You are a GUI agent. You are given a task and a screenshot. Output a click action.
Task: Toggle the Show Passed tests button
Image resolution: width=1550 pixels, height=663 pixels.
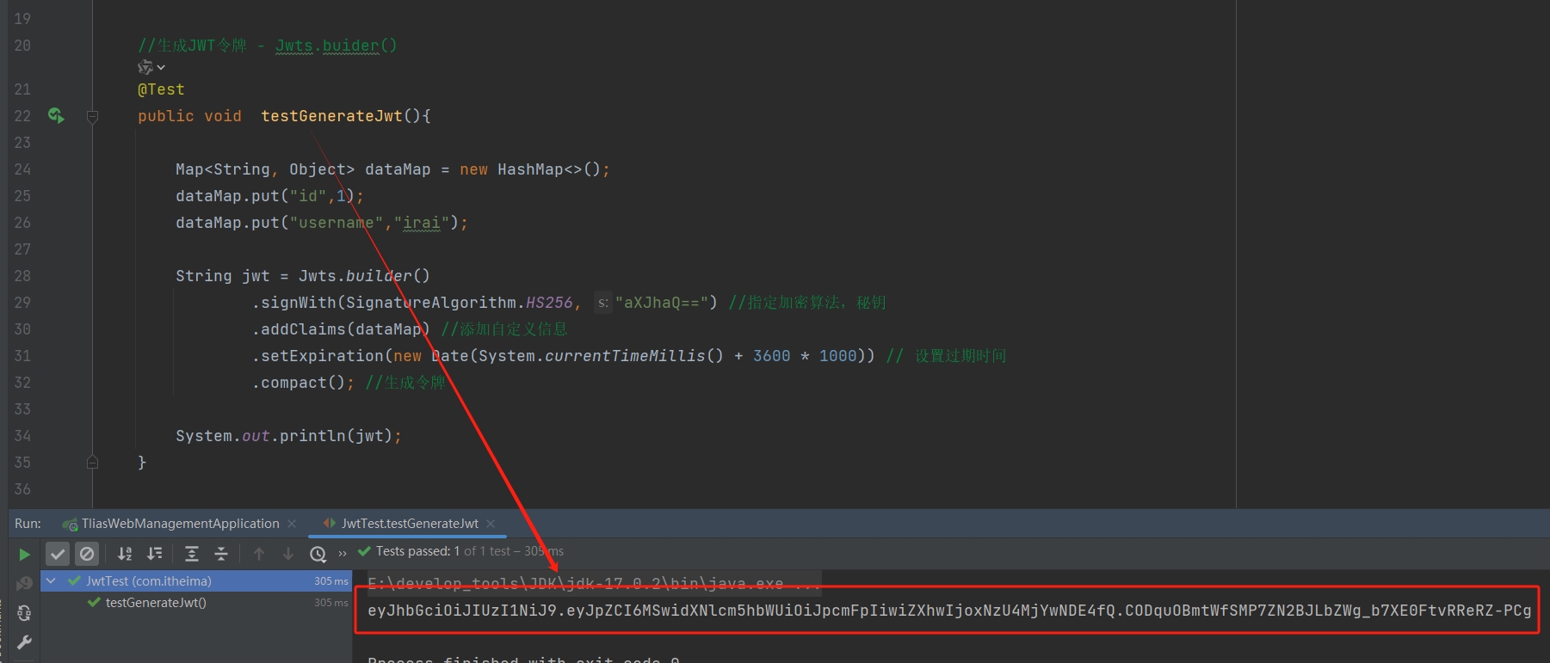click(58, 554)
